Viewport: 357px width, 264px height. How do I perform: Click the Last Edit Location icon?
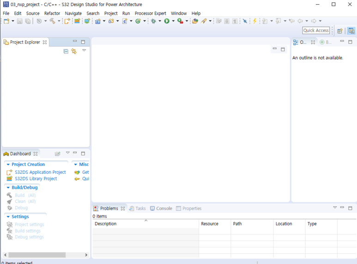pos(292,21)
